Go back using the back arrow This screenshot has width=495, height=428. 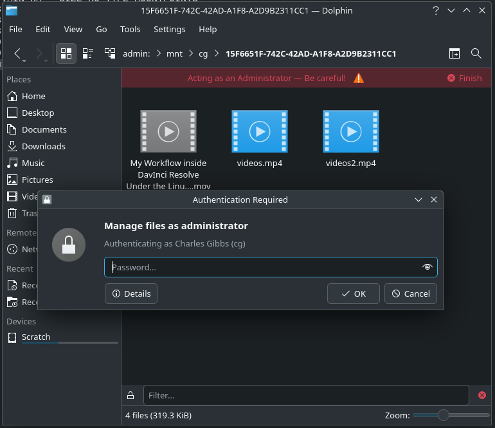click(x=18, y=53)
